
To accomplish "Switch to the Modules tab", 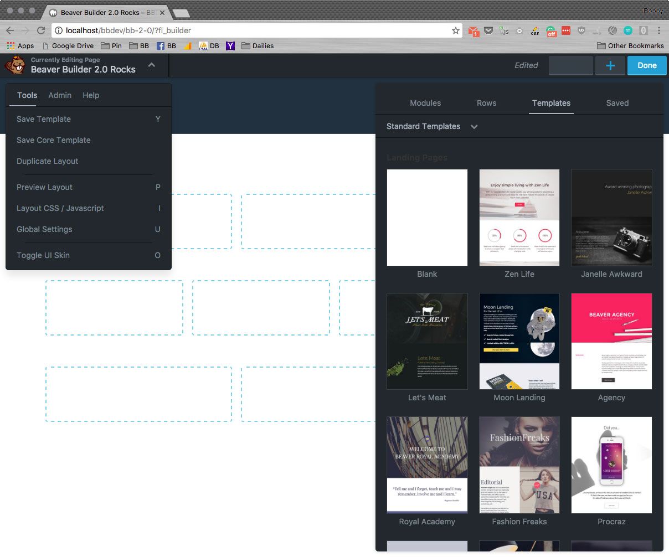I will pos(425,103).
